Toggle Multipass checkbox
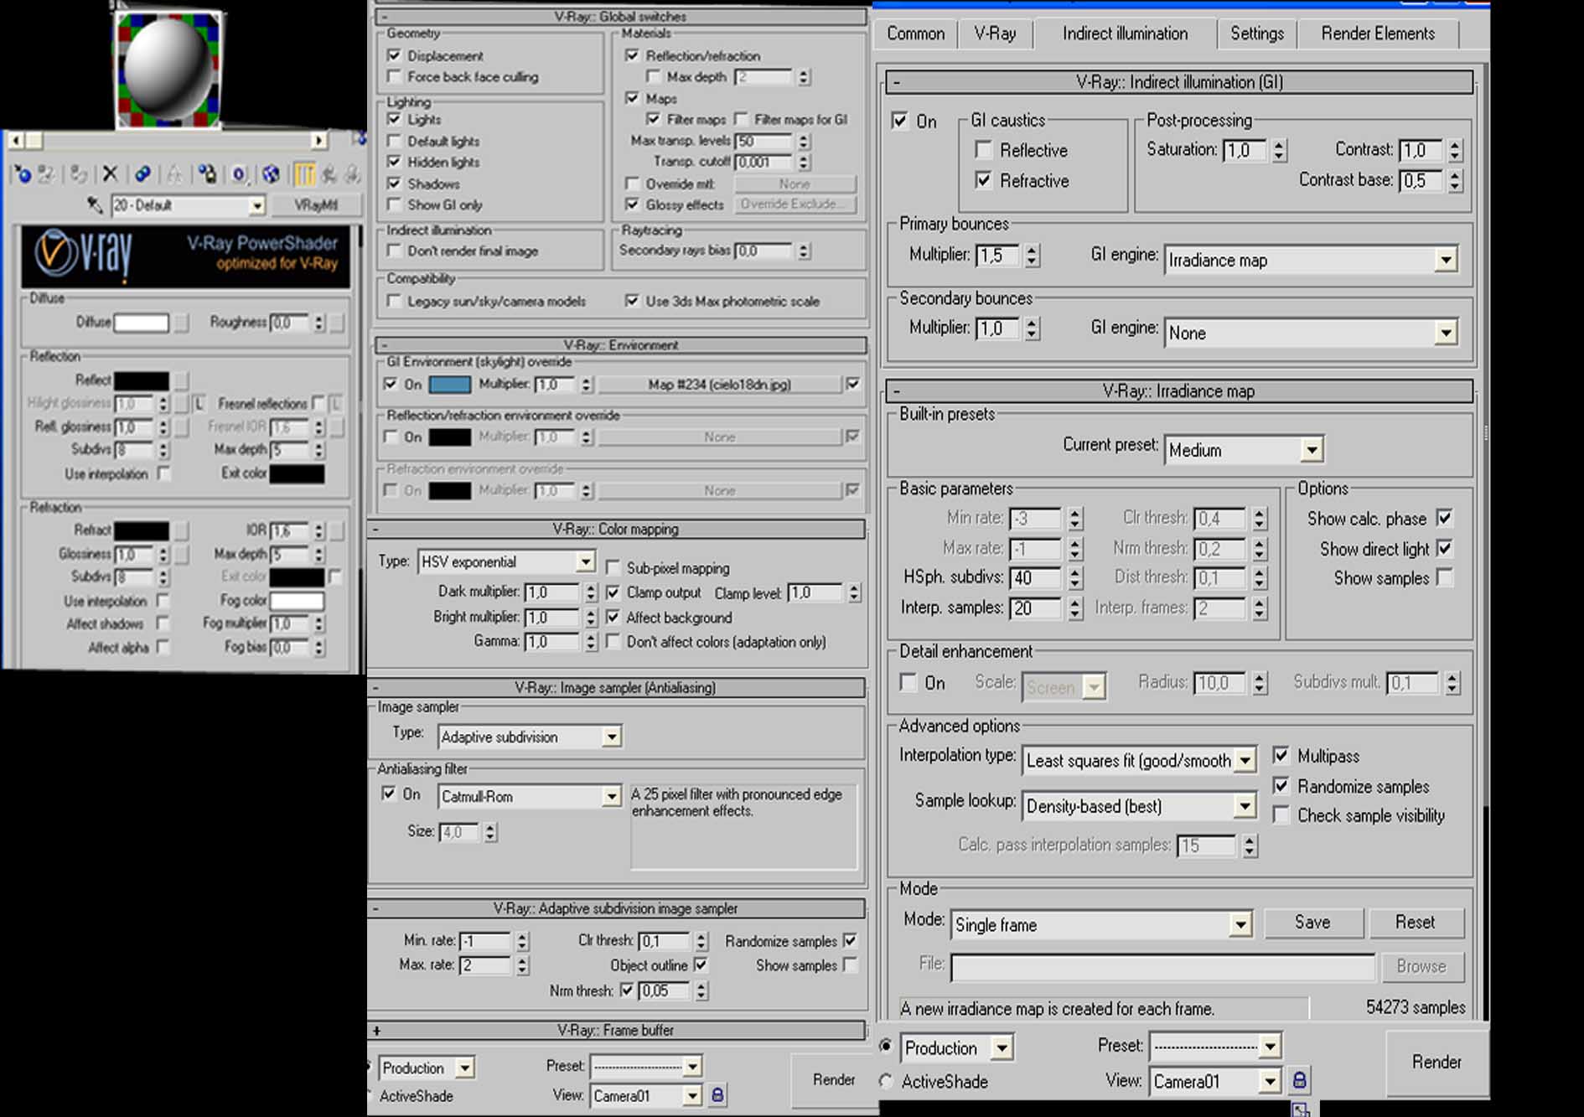Viewport: 1584px width, 1117px height. (1281, 756)
